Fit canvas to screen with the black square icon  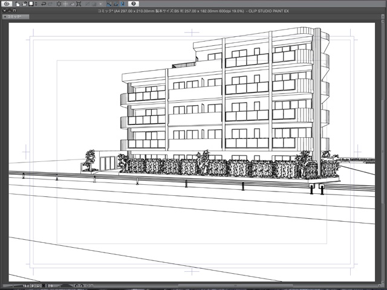[44, 286]
